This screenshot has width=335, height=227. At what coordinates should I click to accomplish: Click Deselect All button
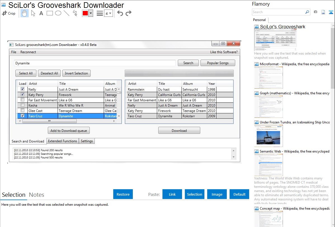(49, 73)
